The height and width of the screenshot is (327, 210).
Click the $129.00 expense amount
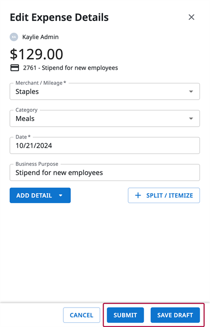[x=36, y=54]
